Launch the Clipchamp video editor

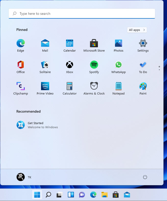pyautogui.click(x=20, y=88)
